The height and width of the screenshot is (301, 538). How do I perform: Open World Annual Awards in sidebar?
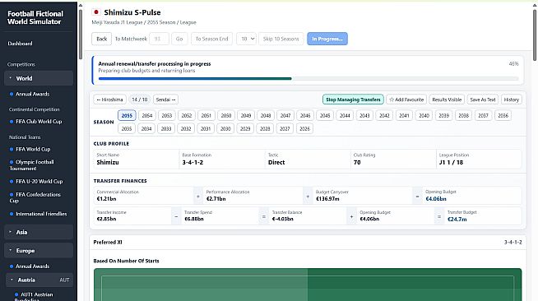(x=33, y=94)
